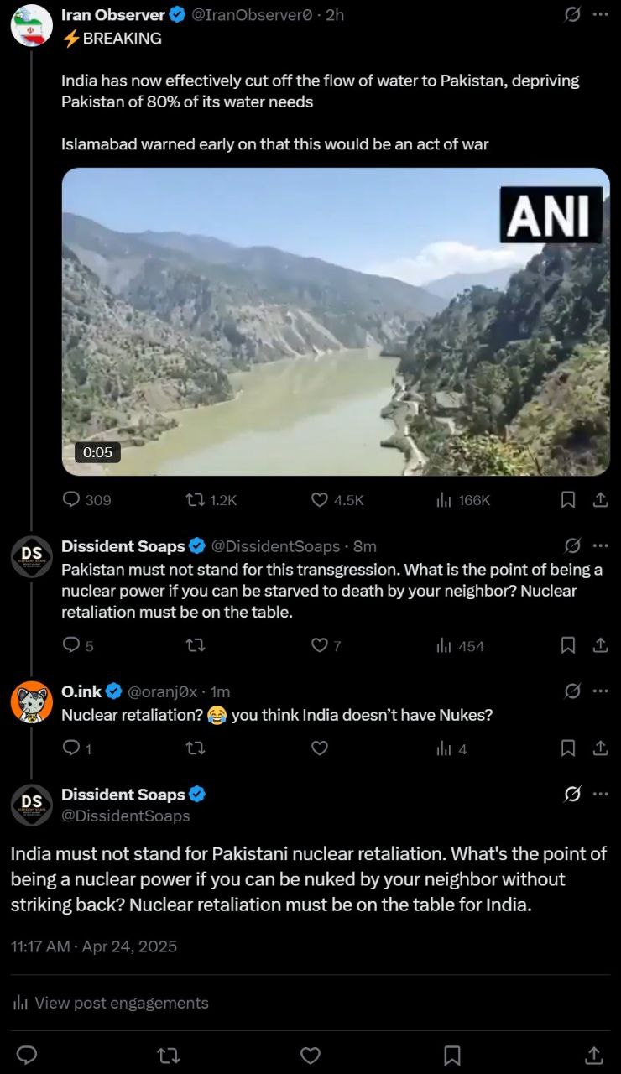
Task: Open Iran Observer profile avatar
Action: tap(31, 24)
